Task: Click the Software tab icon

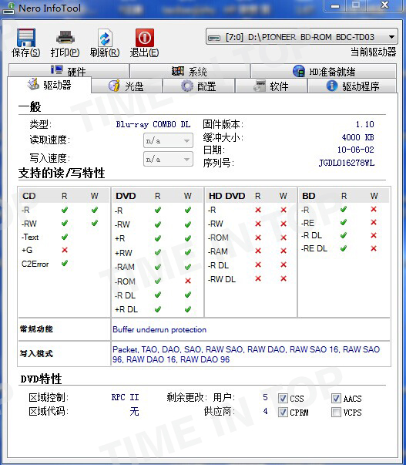Action: click(260, 86)
